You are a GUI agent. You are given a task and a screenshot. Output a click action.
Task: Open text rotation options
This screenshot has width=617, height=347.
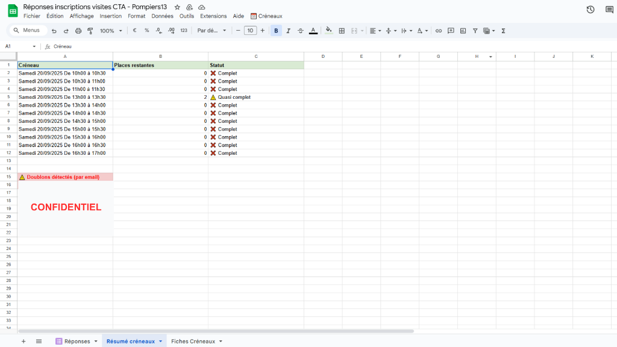click(422, 31)
